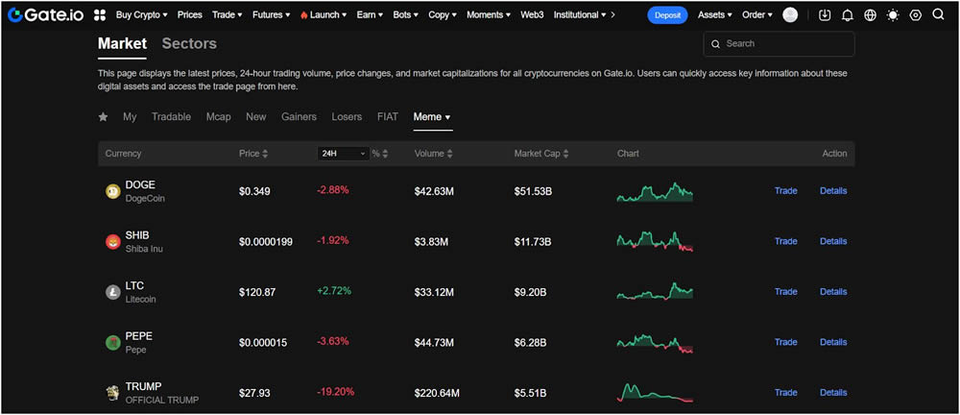Click the Deposit button

[x=667, y=15]
